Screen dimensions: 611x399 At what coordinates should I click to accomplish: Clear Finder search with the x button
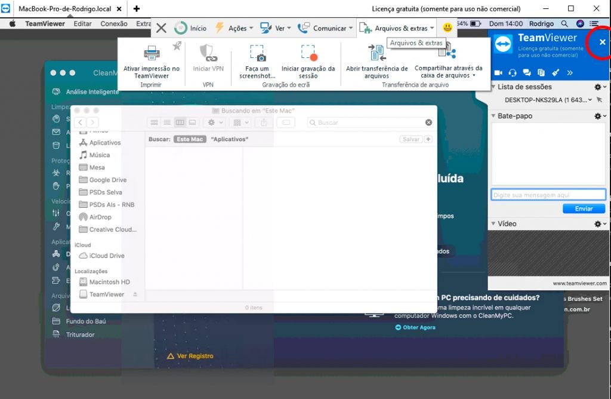pyautogui.click(x=428, y=122)
